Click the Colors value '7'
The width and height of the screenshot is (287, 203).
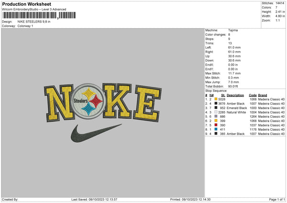click(276, 8)
